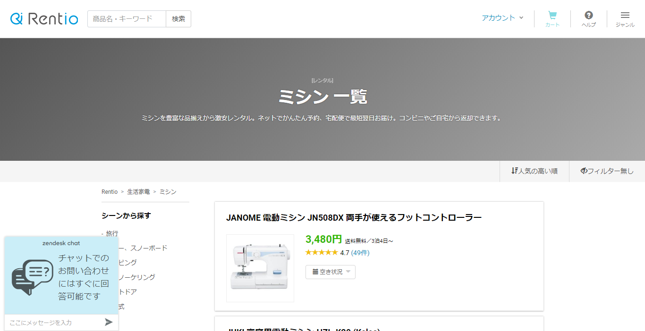This screenshot has height=331, width=645.
Task: Click the ミシン 一覧 page heading
Action: click(322, 97)
